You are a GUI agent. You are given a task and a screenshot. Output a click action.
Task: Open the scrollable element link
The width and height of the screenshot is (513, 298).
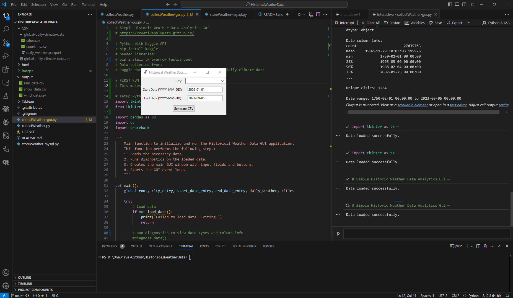point(412,105)
